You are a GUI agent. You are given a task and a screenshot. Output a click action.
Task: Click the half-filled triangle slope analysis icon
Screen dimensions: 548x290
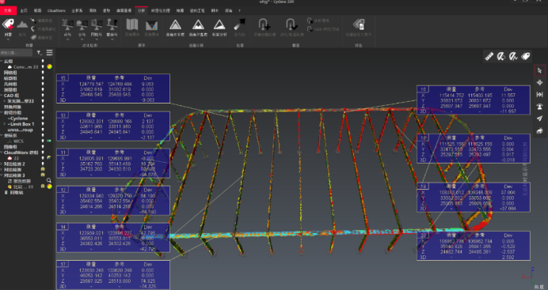[219, 25]
